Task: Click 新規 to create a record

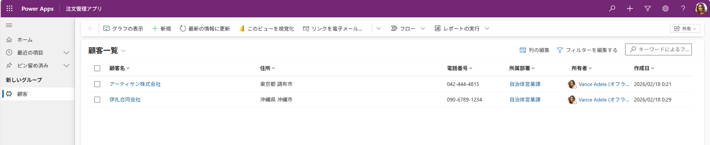Action: click(162, 28)
